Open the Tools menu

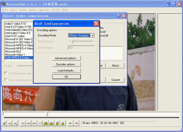pyautogui.click(x=56, y=10)
